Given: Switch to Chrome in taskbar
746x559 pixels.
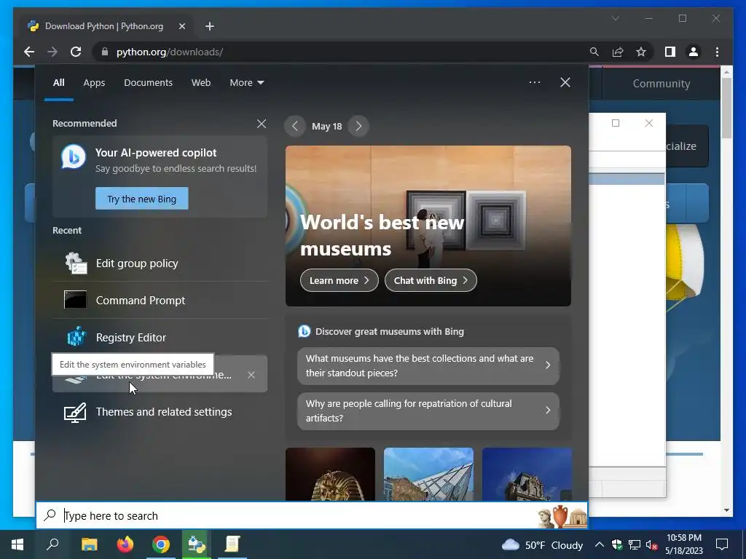Looking at the screenshot, I should point(161,544).
